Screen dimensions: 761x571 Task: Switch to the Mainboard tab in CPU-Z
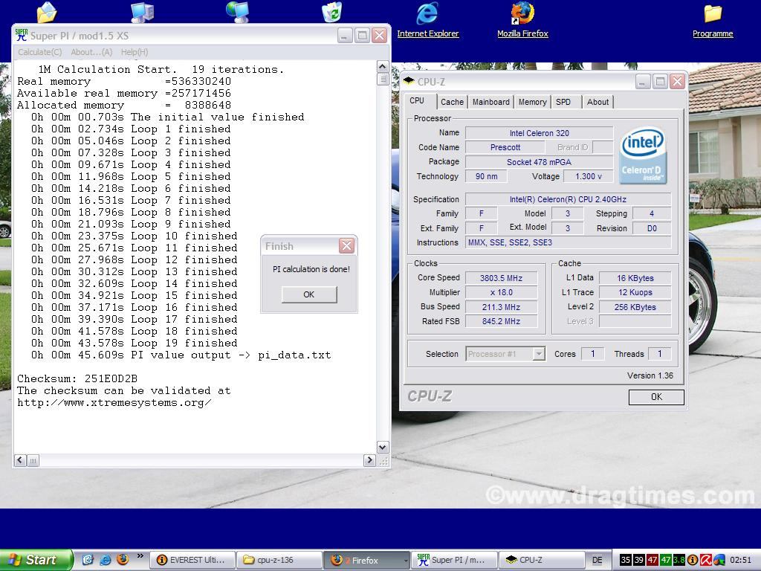[491, 102]
